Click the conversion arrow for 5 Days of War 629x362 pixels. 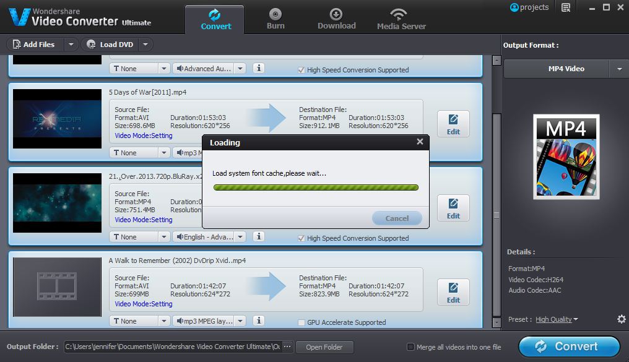point(266,118)
